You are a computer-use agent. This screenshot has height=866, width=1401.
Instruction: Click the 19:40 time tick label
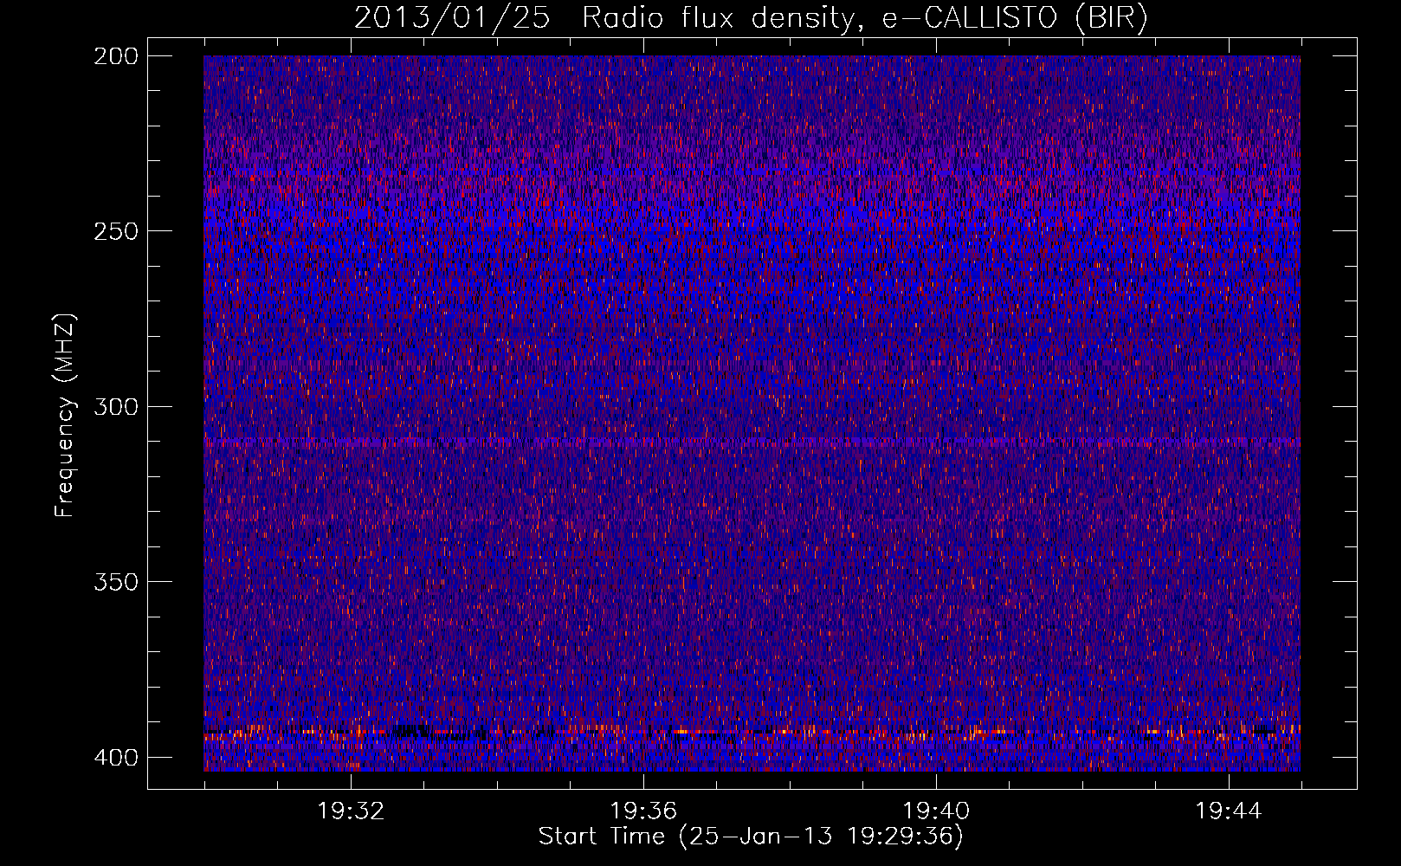click(x=936, y=811)
